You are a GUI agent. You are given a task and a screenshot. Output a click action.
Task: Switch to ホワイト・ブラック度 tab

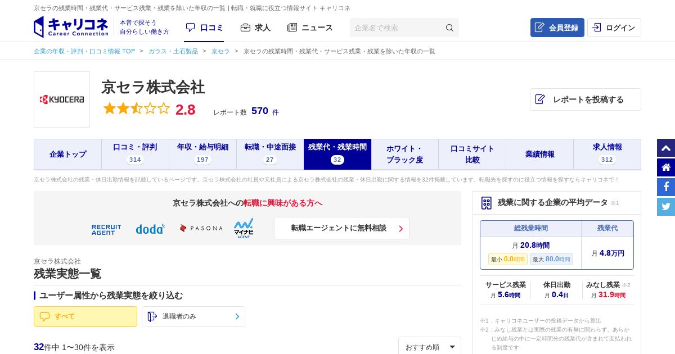[404, 154]
